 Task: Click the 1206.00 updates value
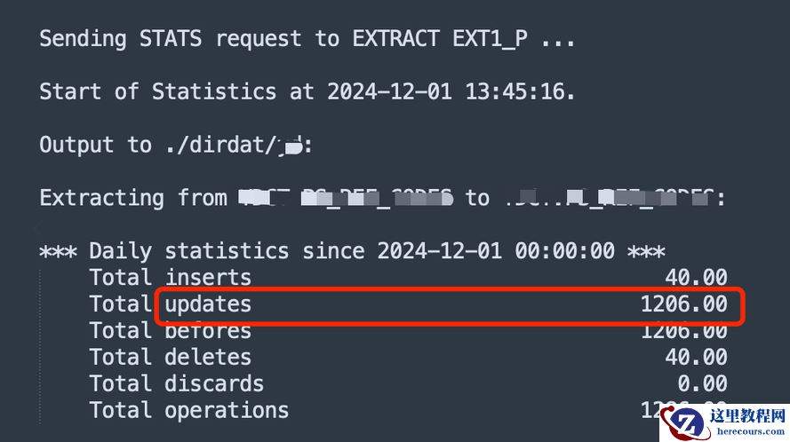click(x=683, y=304)
